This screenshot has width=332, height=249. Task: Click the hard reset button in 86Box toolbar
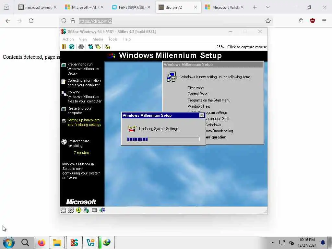(x=72, y=47)
